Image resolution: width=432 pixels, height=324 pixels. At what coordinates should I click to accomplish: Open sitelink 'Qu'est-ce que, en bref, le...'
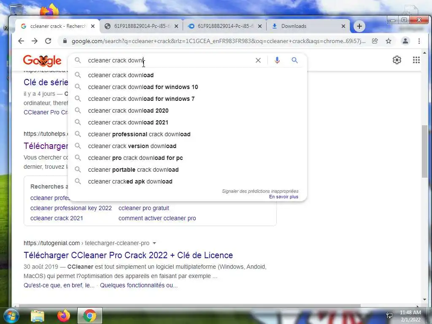[x=59, y=286]
